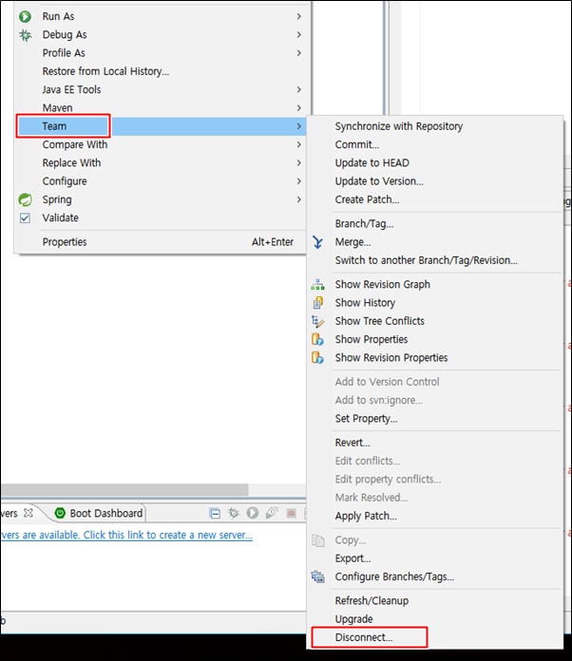Expand the Java EE Tools submenu arrow
This screenshot has width=572, height=661.
[x=298, y=90]
